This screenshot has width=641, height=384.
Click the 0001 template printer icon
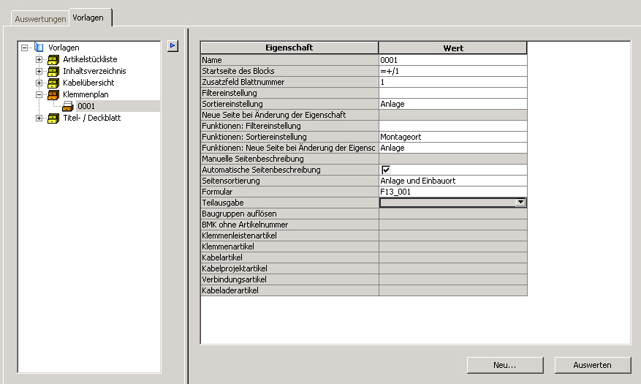click(x=68, y=106)
